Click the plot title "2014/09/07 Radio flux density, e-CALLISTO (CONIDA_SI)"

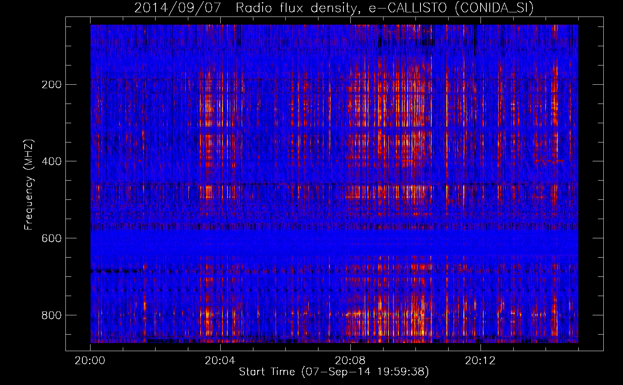(334, 8)
